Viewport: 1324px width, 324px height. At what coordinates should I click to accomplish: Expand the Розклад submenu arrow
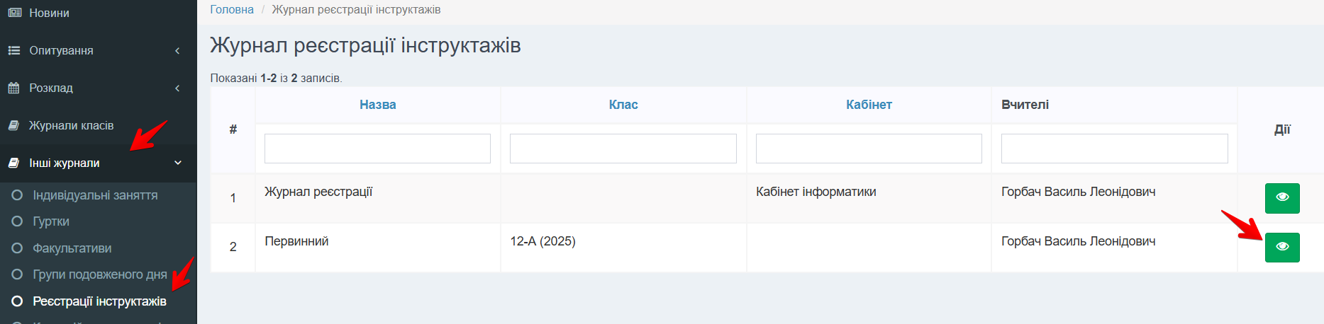pos(177,88)
